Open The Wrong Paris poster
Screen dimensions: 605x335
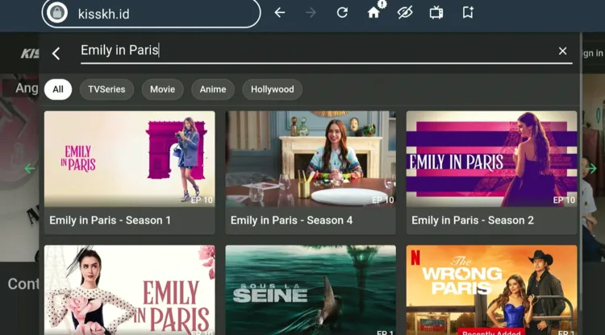pyautogui.click(x=491, y=290)
